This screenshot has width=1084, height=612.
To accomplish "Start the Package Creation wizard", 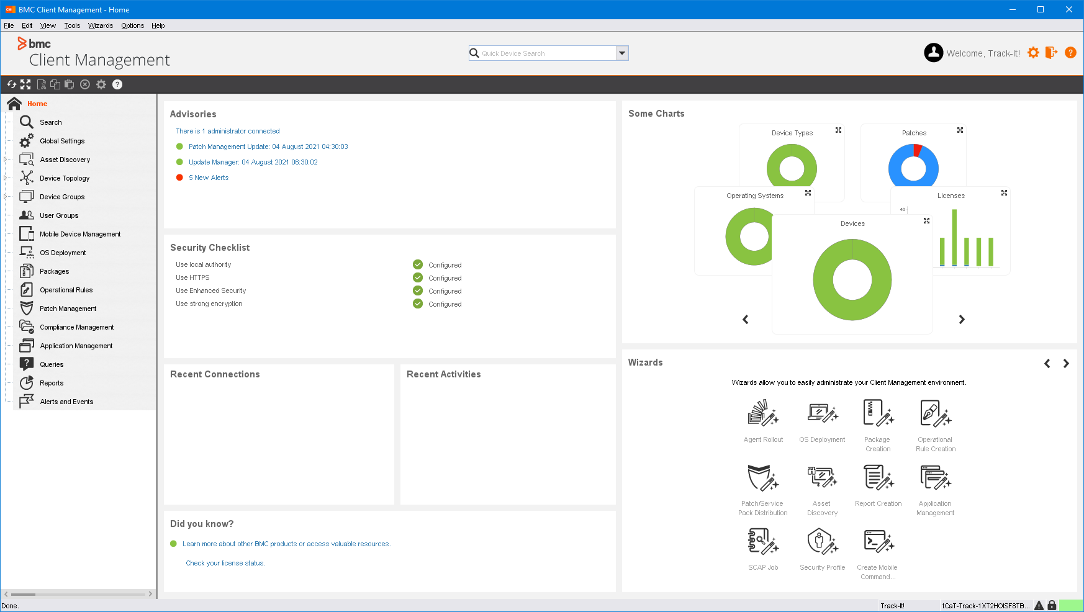I will 878,413.
